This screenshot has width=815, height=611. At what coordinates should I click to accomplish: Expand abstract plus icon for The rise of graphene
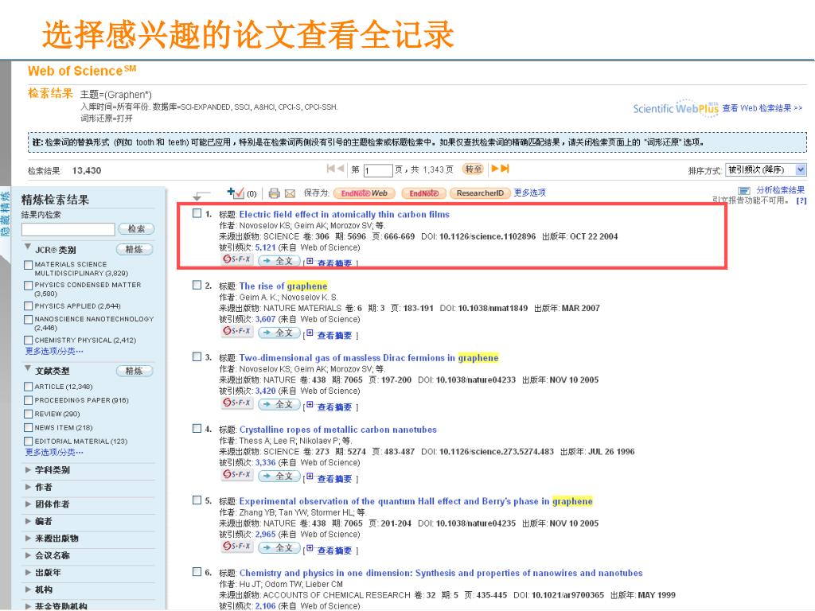tap(310, 333)
